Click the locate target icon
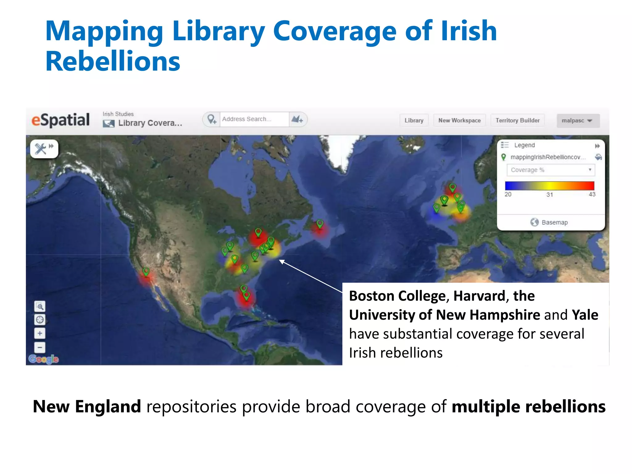The width and height of the screenshot is (632, 474). 40,320
